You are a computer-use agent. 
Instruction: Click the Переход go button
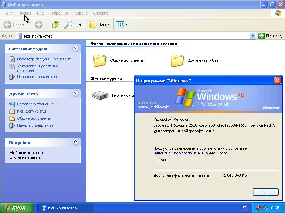(270, 36)
